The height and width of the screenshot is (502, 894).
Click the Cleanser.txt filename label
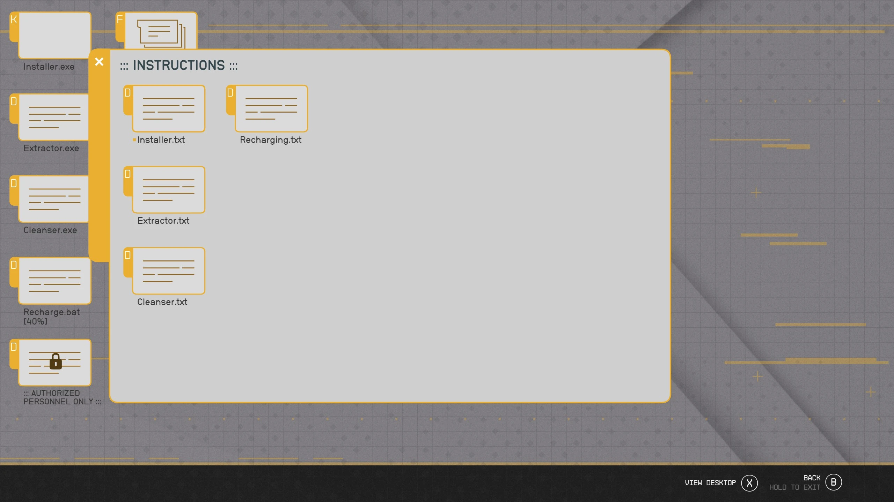pyautogui.click(x=162, y=302)
